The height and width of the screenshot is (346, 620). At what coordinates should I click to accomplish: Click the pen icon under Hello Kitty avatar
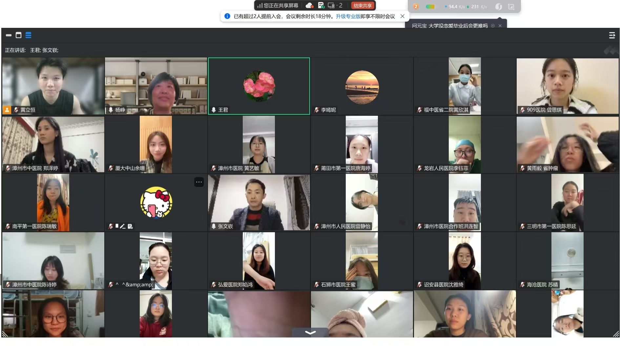coord(123,226)
